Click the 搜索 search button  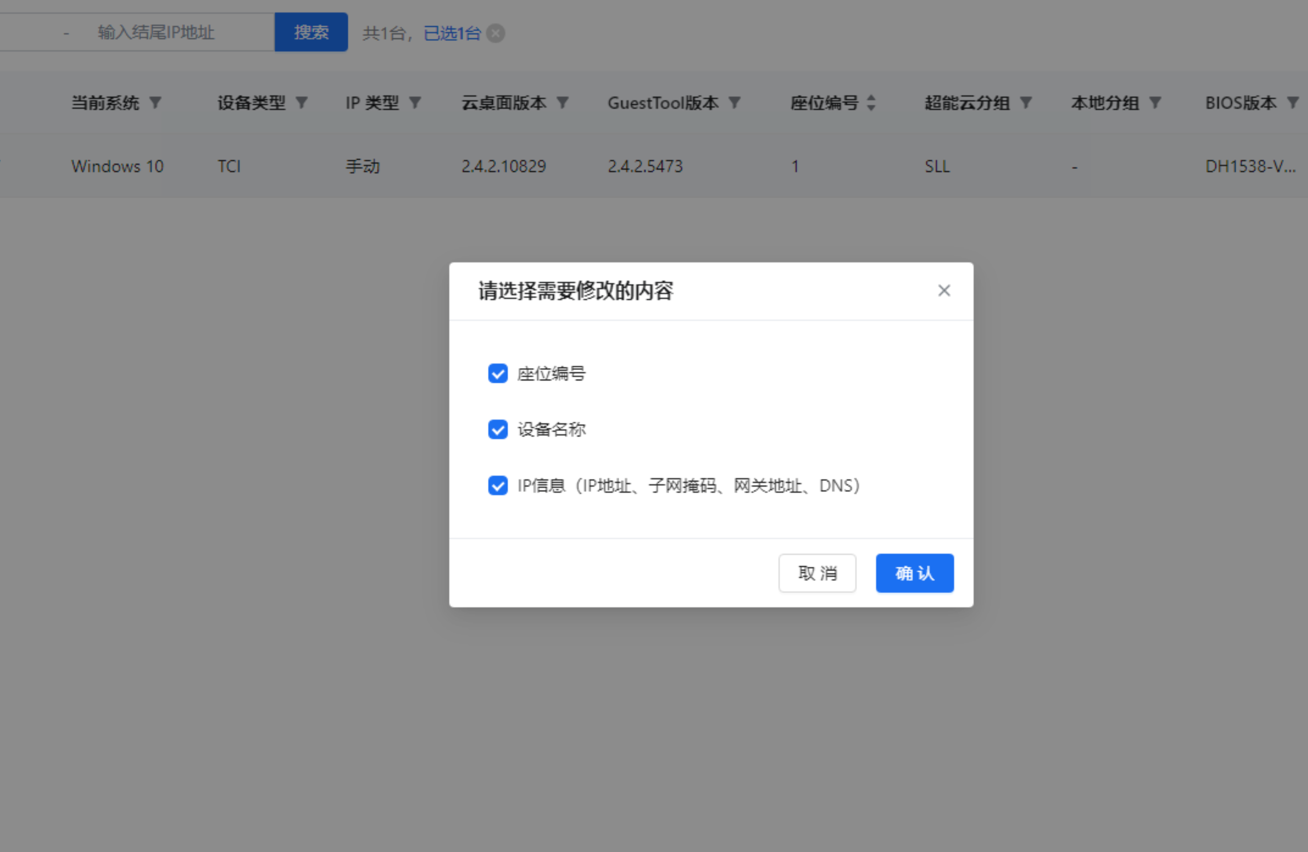(311, 33)
